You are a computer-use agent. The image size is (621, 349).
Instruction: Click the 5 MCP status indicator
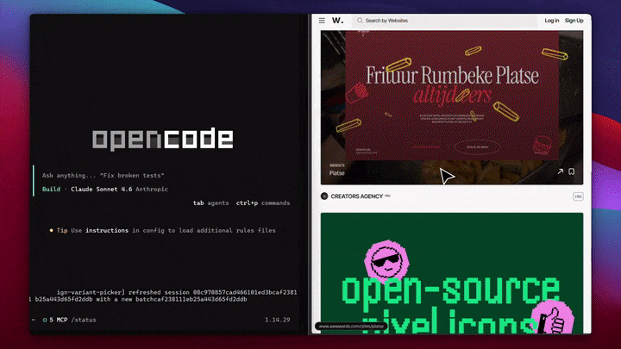pos(55,320)
